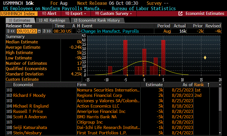Image resolution: width=227 pixels, height=136 pixels.
Task: Click the Citigroup Inc firm entry
Action: pos(90,122)
